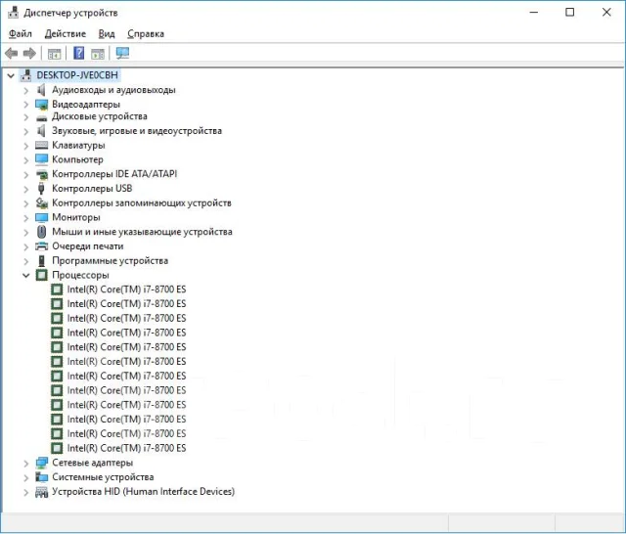Click the HID icon beside Устройства HID
This screenshot has height=534, width=626.
coord(41,492)
